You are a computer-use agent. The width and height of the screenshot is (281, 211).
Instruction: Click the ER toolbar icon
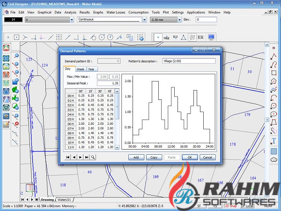click(201, 37)
